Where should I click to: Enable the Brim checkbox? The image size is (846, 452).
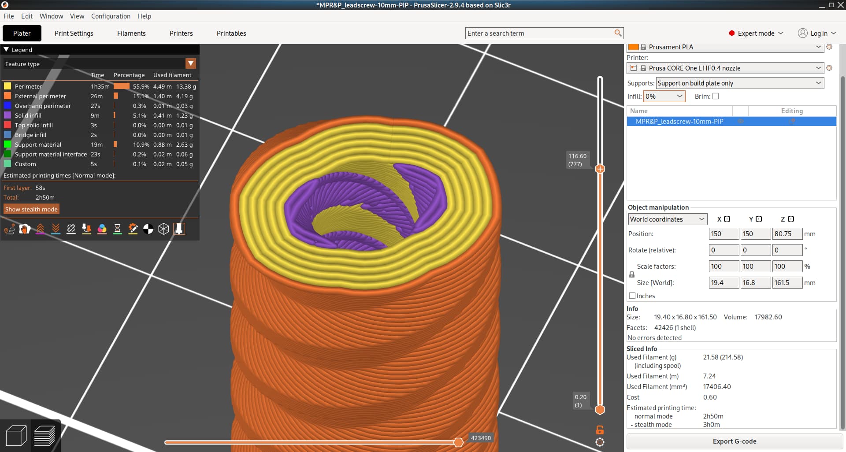(716, 96)
